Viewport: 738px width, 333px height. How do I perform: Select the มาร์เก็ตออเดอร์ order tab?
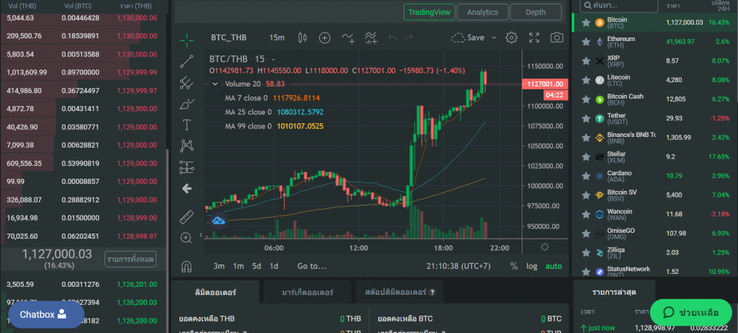point(307,293)
